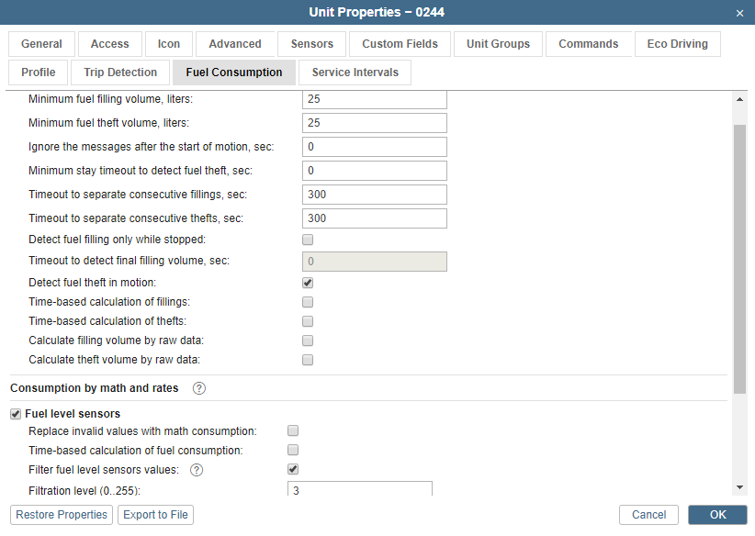Switch to the Sensors tab
Viewport: 755px width, 536px height.
(x=312, y=44)
